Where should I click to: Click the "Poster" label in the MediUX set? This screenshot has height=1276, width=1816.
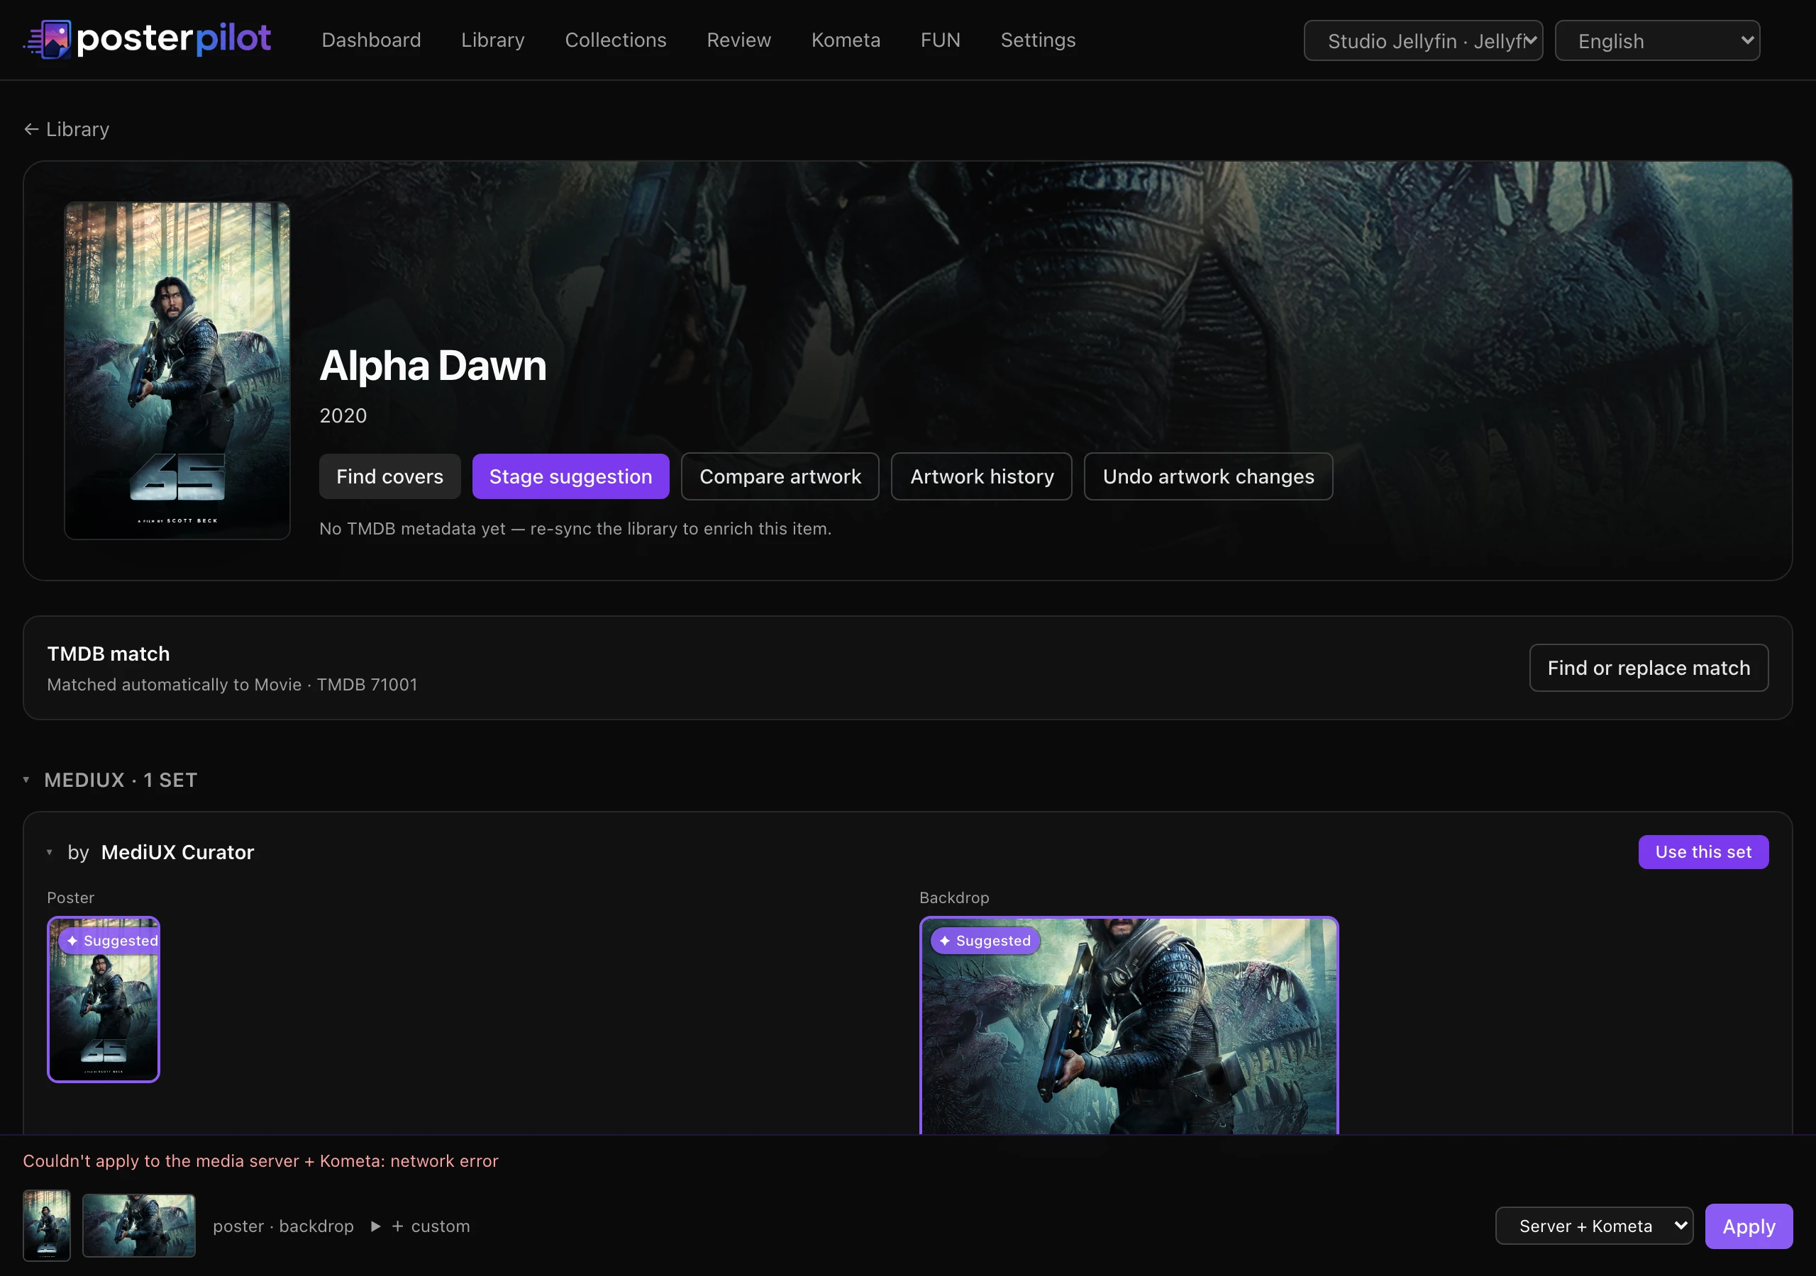point(70,897)
